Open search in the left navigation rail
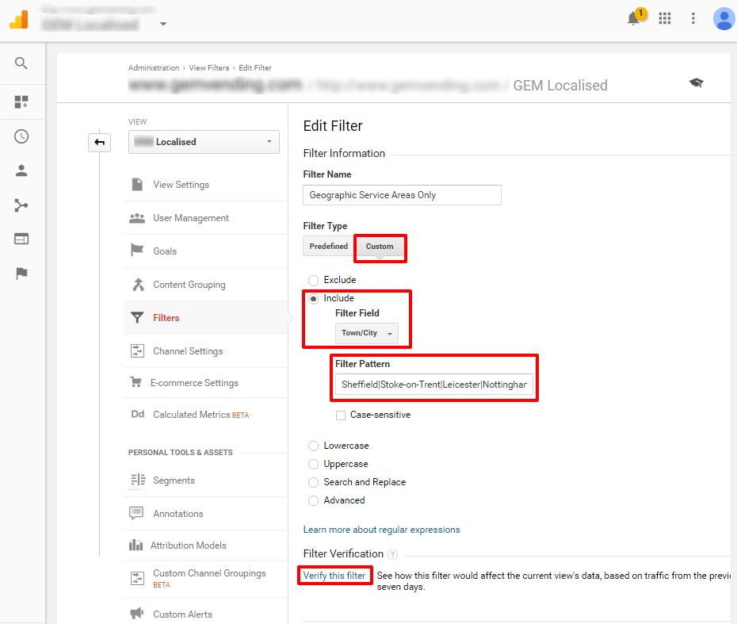Viewport: 737px width, 624px height. [x=21, y=63]
